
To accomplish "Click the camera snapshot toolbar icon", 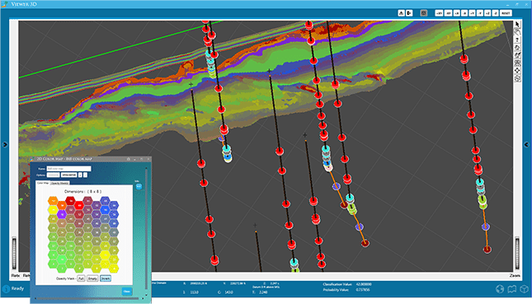I will pos(423,13).
